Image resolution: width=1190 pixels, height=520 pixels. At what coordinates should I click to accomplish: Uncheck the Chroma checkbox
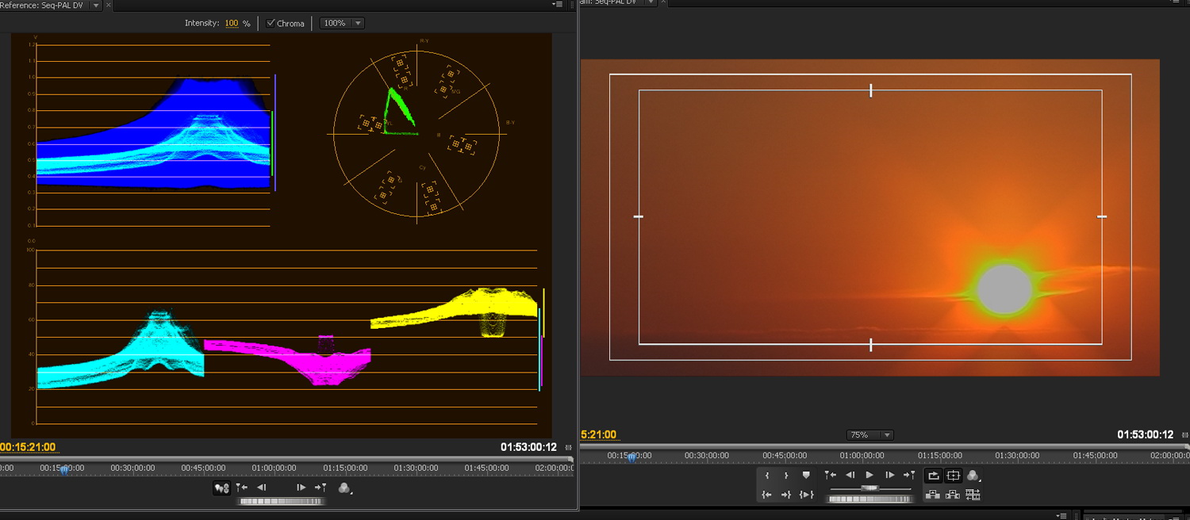point(271,23)
